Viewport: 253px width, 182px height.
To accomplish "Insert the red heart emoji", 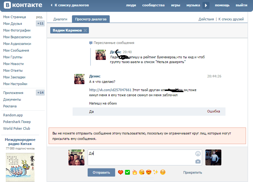I will point(121,172).
